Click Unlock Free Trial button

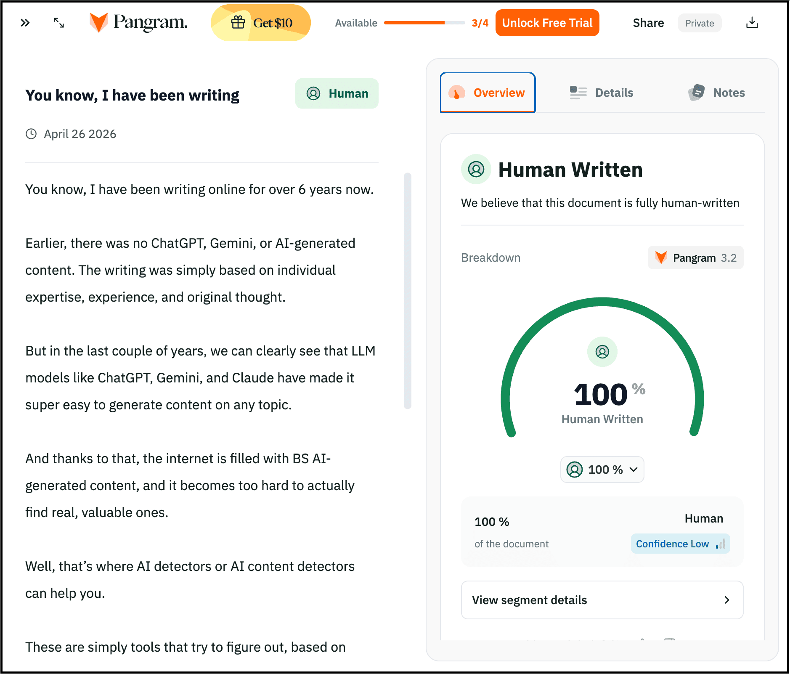(547, 23)
